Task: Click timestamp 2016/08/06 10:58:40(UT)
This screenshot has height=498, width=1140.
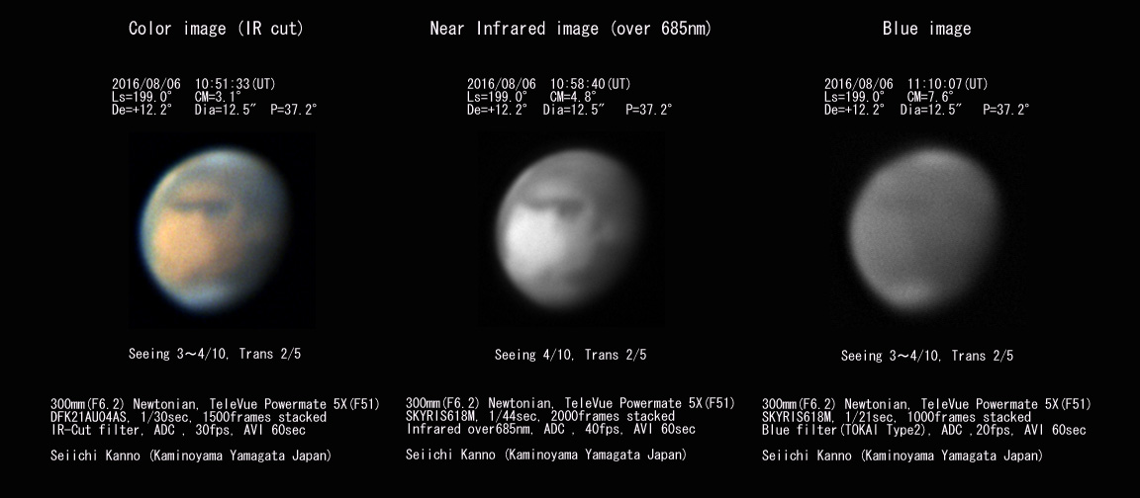Action: click(x=549, y=84)
